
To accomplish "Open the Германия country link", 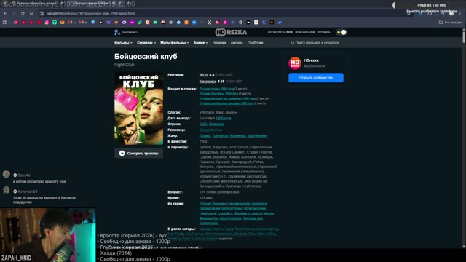I will [x=216, y=124].
